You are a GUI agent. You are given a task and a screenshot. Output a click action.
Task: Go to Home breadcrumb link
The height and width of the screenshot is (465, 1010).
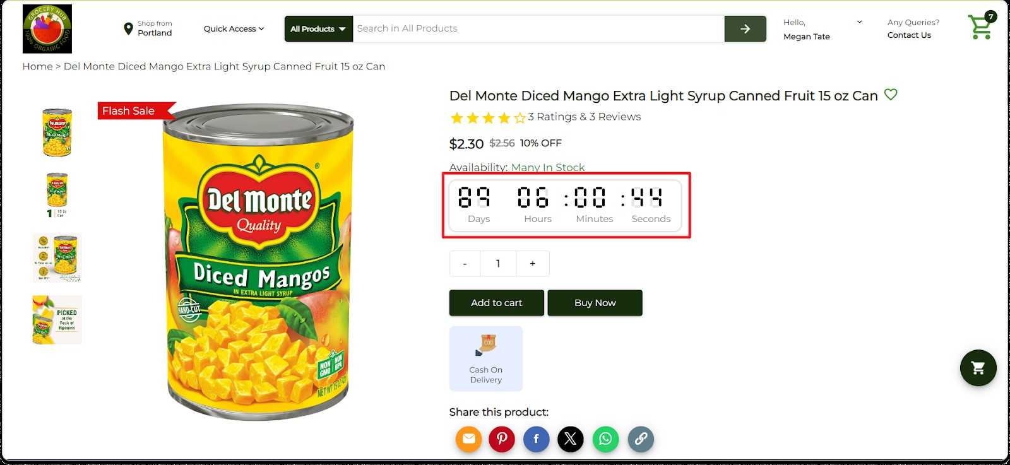click(37, 66)
